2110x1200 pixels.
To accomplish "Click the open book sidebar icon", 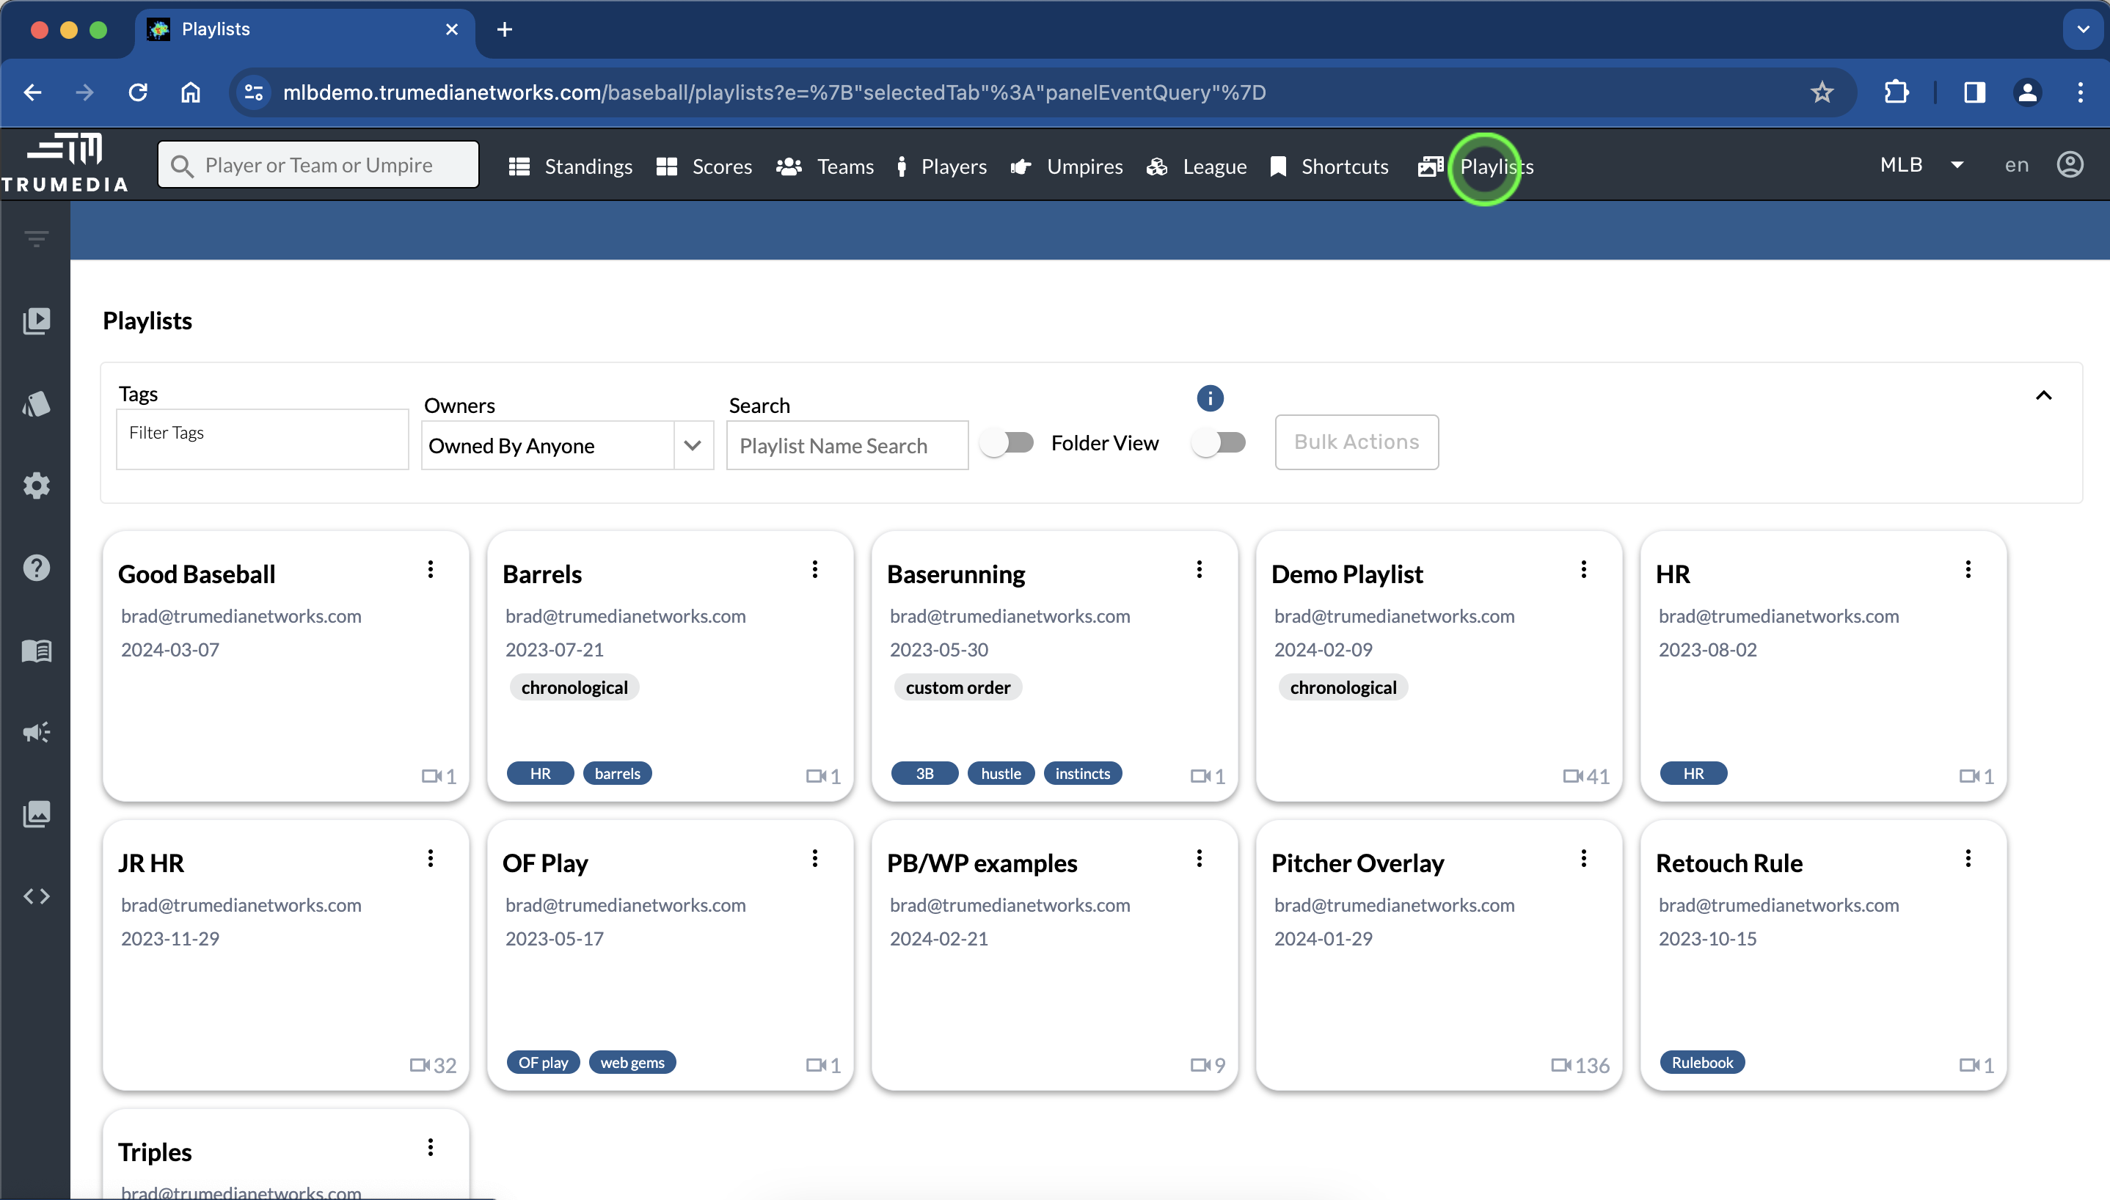I will point(36,651).
